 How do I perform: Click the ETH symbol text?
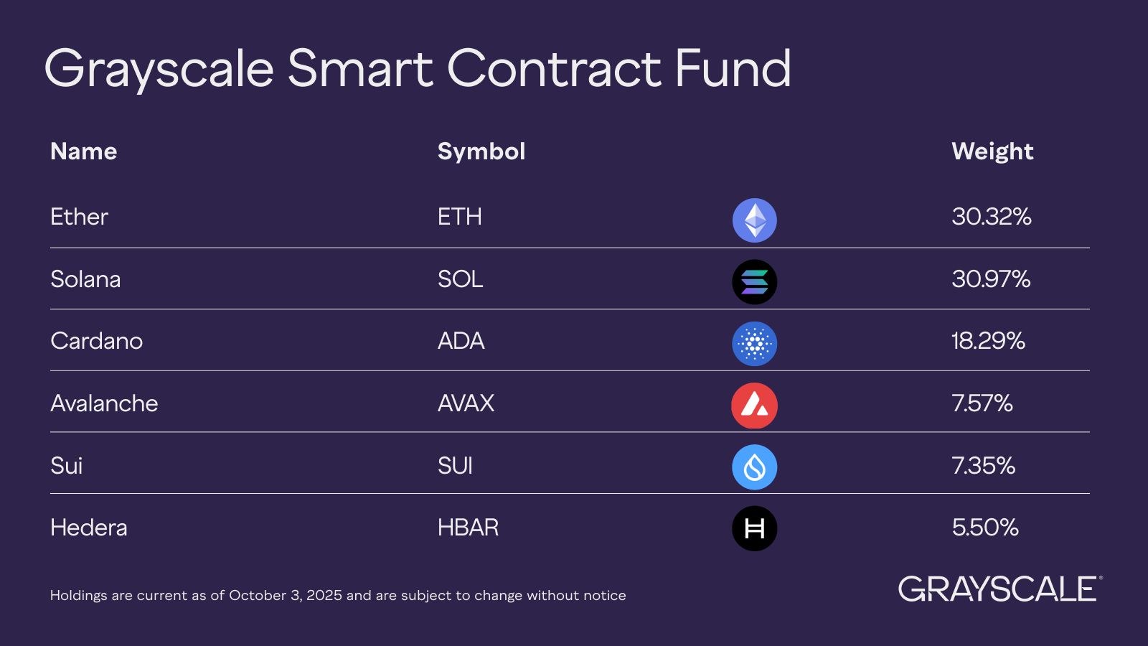click(x=459, y=217)
